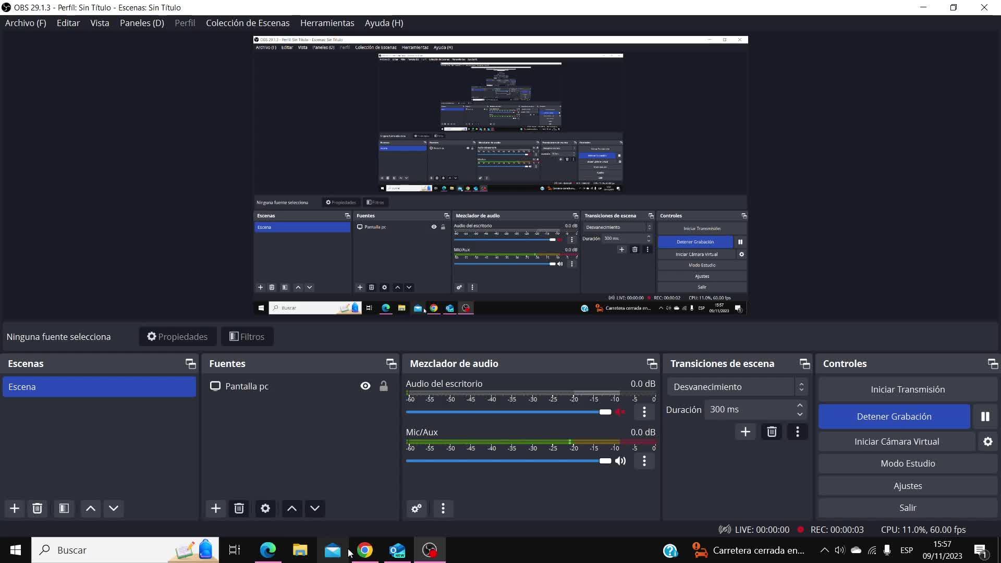Click Detener Grabación button
Image resolution: width=1001 pixels, height=563 pixels.
pos(894,417)
